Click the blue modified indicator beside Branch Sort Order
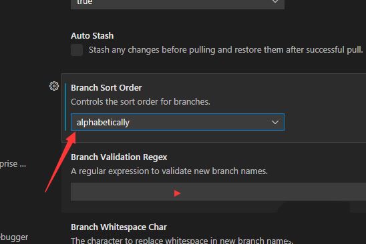 (65, 107)
